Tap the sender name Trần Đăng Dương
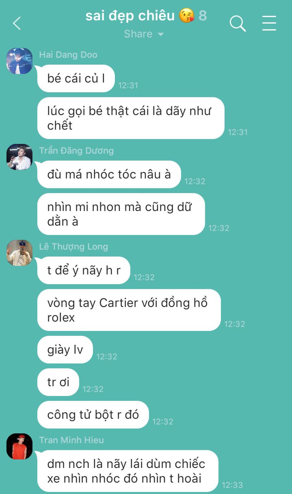Image resolution: width=292 pixels, height=494 pixels. [x=76, y=150]
